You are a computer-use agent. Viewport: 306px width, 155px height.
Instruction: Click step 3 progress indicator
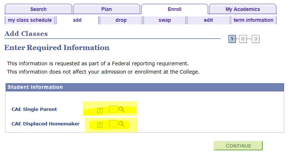[256, 39]
